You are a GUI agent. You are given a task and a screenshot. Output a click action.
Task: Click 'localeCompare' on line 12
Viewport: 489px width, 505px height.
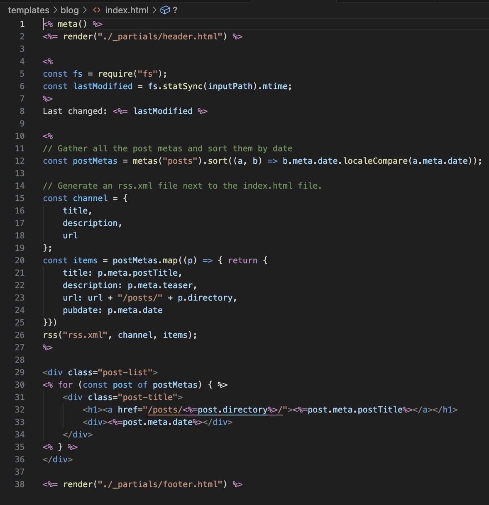click(x=375, y=161)
